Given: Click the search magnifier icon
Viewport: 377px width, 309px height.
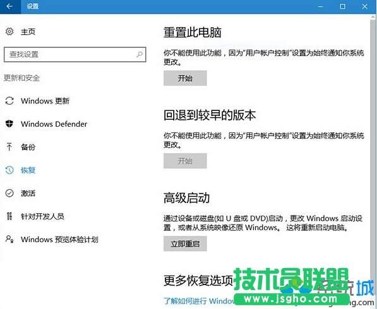Looking at the screenshot, I should [x=140, y=54].
